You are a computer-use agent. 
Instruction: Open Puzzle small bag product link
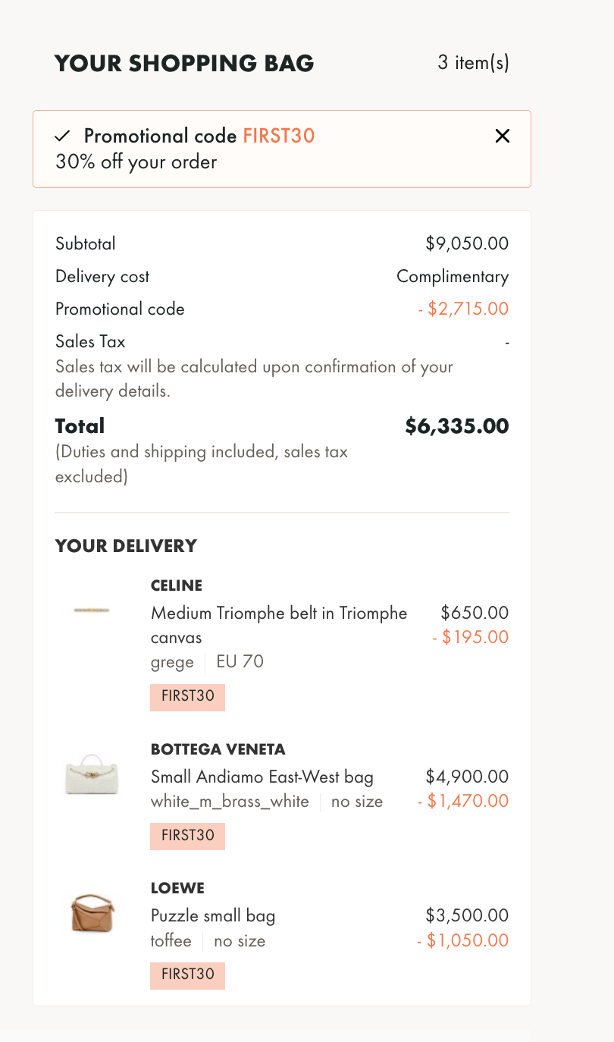pyautogui.click(x=213, y=915)
